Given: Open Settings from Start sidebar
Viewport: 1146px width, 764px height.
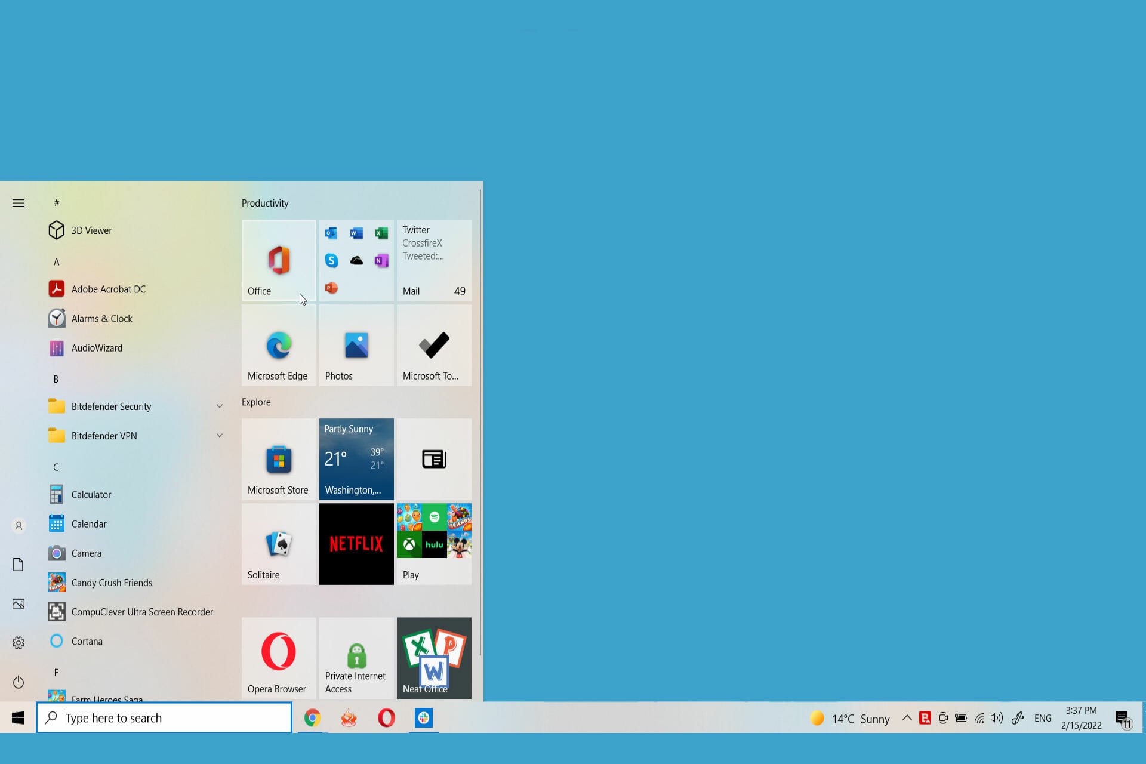Looking at the screenshot, I should (19, 642).
